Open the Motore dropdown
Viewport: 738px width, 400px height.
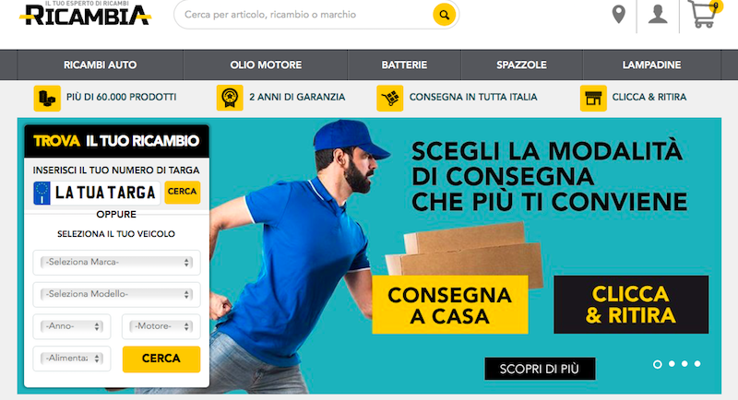pyautogui.click(x=161, y=326)
